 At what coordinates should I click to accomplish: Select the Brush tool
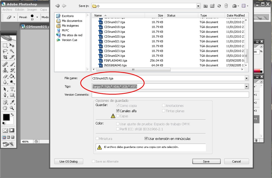tap(12, 64)
